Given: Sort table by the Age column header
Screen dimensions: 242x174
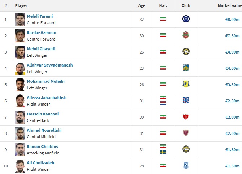Looking at the screenshot, I should tap(142, 5).
